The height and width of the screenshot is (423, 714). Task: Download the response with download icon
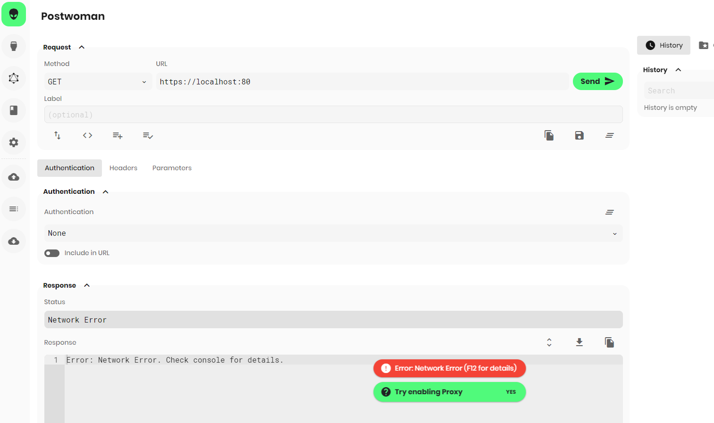coord(580,342)
